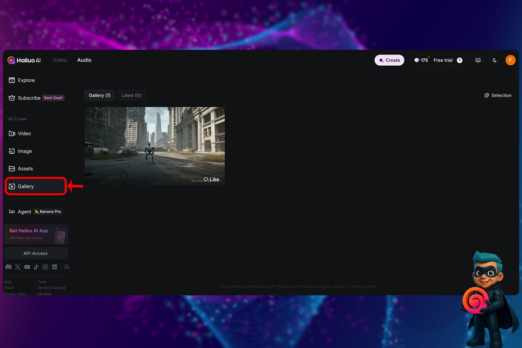Switch to the Liked (0) tab
Viewport: 522px width, 348px height.
pos(131,95)
